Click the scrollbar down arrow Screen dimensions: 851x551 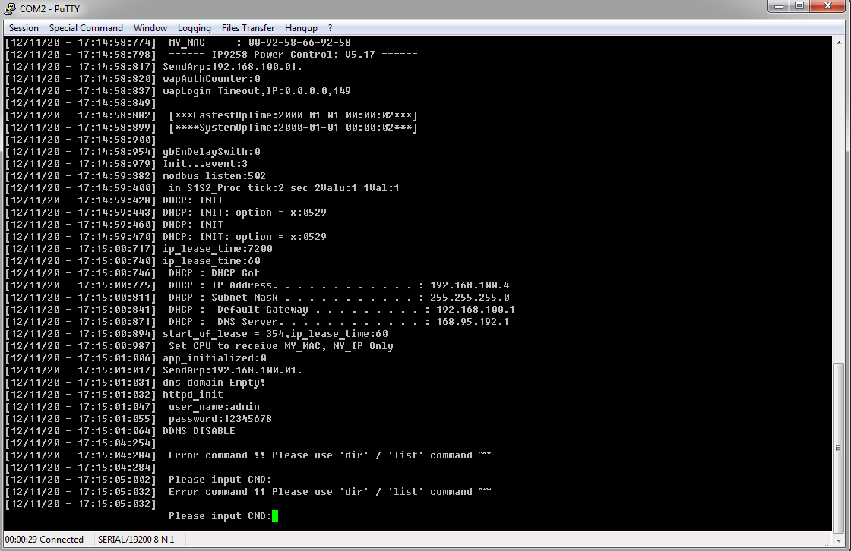tap(839, 540)
